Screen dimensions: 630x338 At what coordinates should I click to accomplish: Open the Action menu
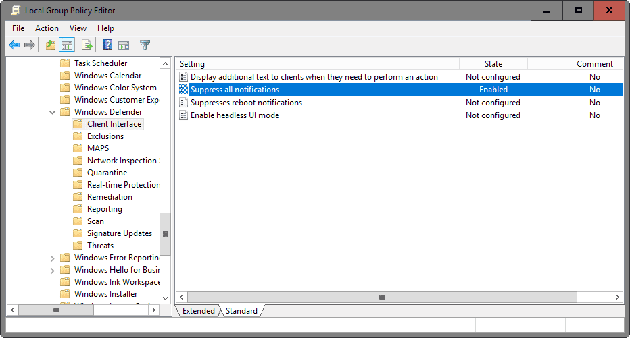47,28
